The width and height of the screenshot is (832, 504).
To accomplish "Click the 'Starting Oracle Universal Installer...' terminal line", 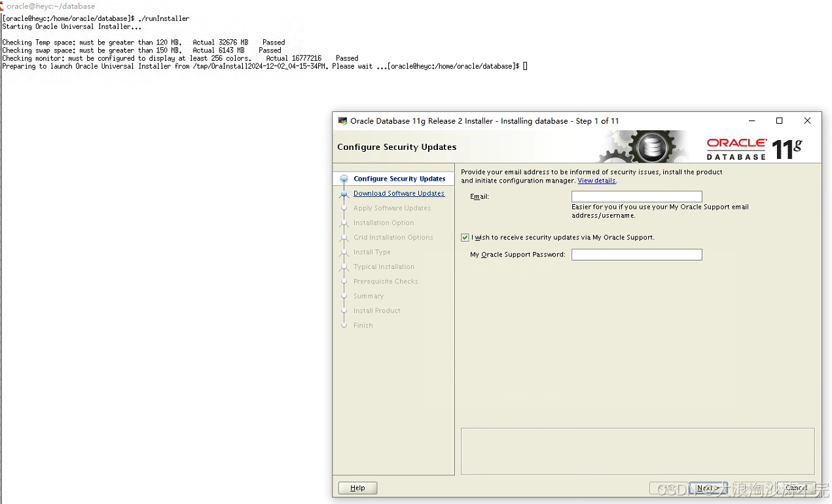I will click(71, 27).
